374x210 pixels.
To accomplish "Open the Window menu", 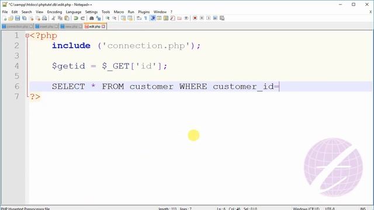I will coord(160,12).
